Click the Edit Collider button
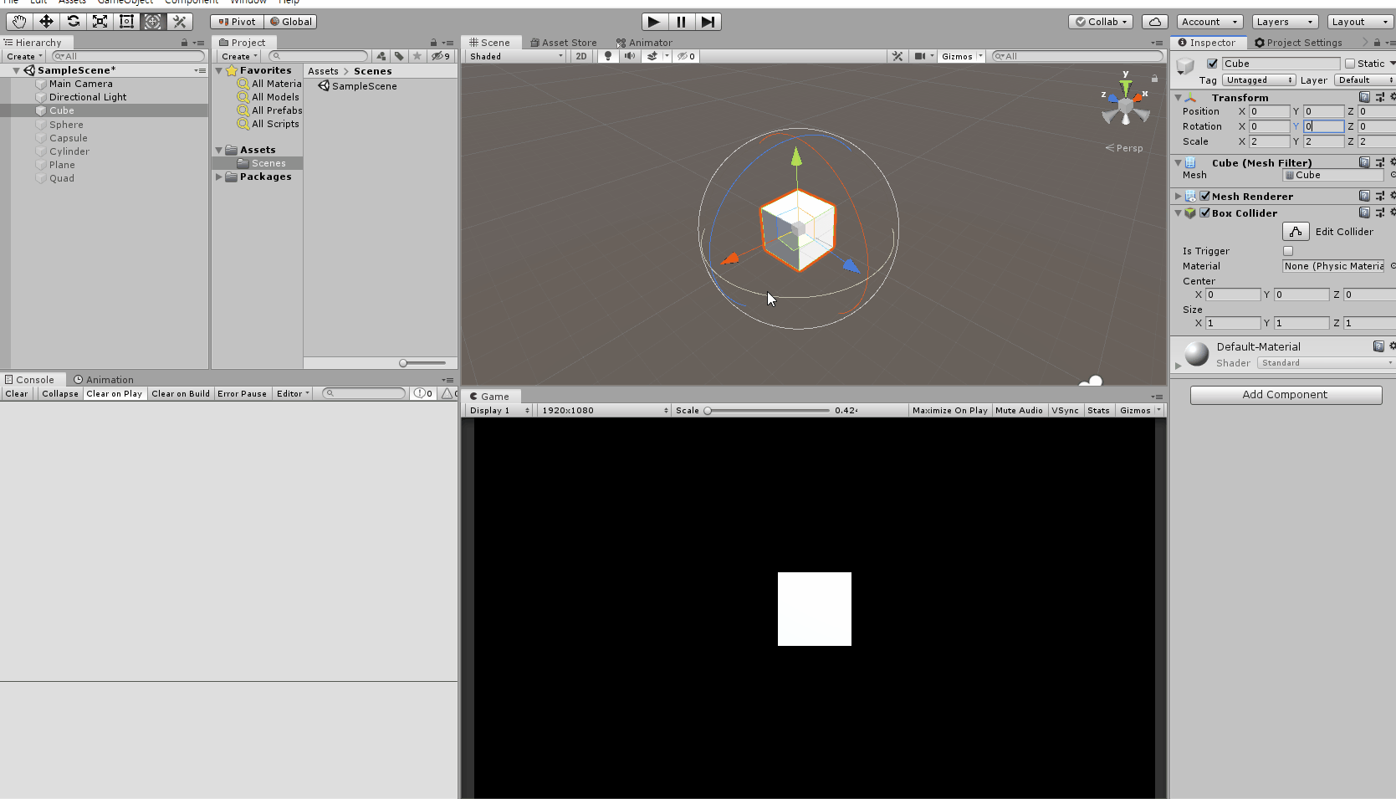The image size is (1396, 799). [1296, 232]
